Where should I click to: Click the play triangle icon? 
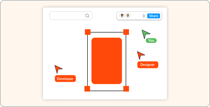click(144, 16)
